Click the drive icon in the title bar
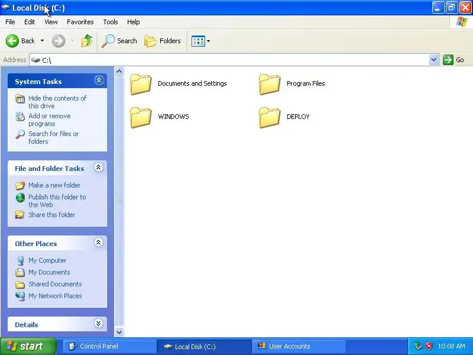 (6, 8)
